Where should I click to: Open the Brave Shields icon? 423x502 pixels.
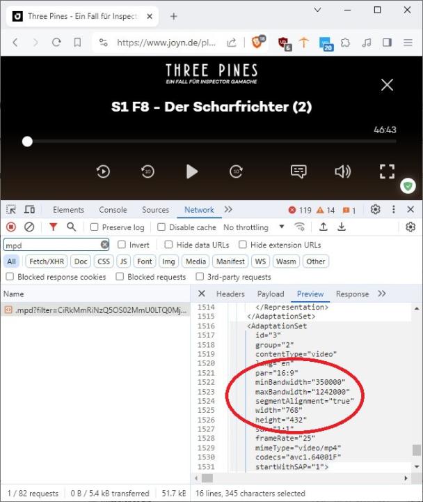tap(258, 42)
